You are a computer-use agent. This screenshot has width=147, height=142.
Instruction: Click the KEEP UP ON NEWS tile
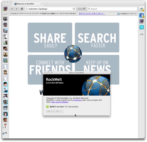click(97, 63)
